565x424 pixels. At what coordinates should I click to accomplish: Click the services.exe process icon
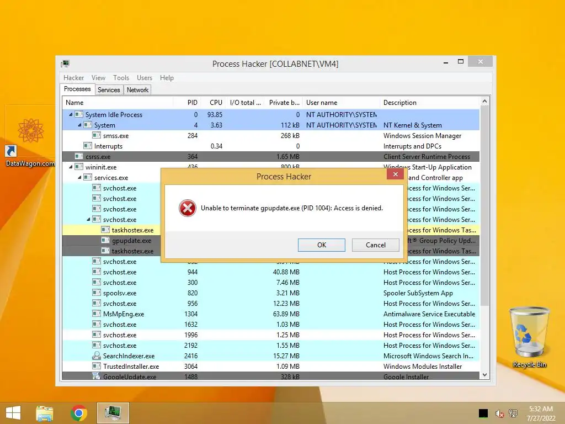point(88,177)
